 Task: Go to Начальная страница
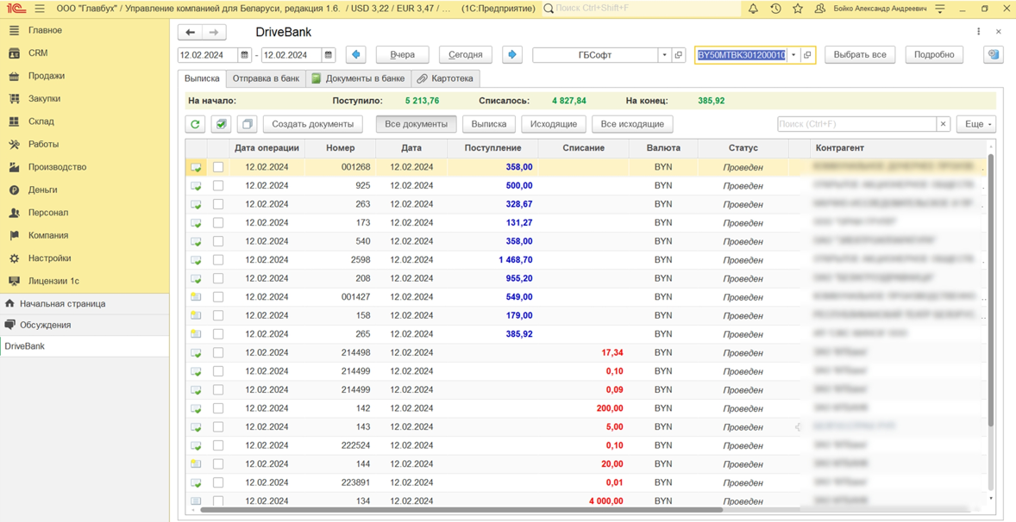point(62,303)
